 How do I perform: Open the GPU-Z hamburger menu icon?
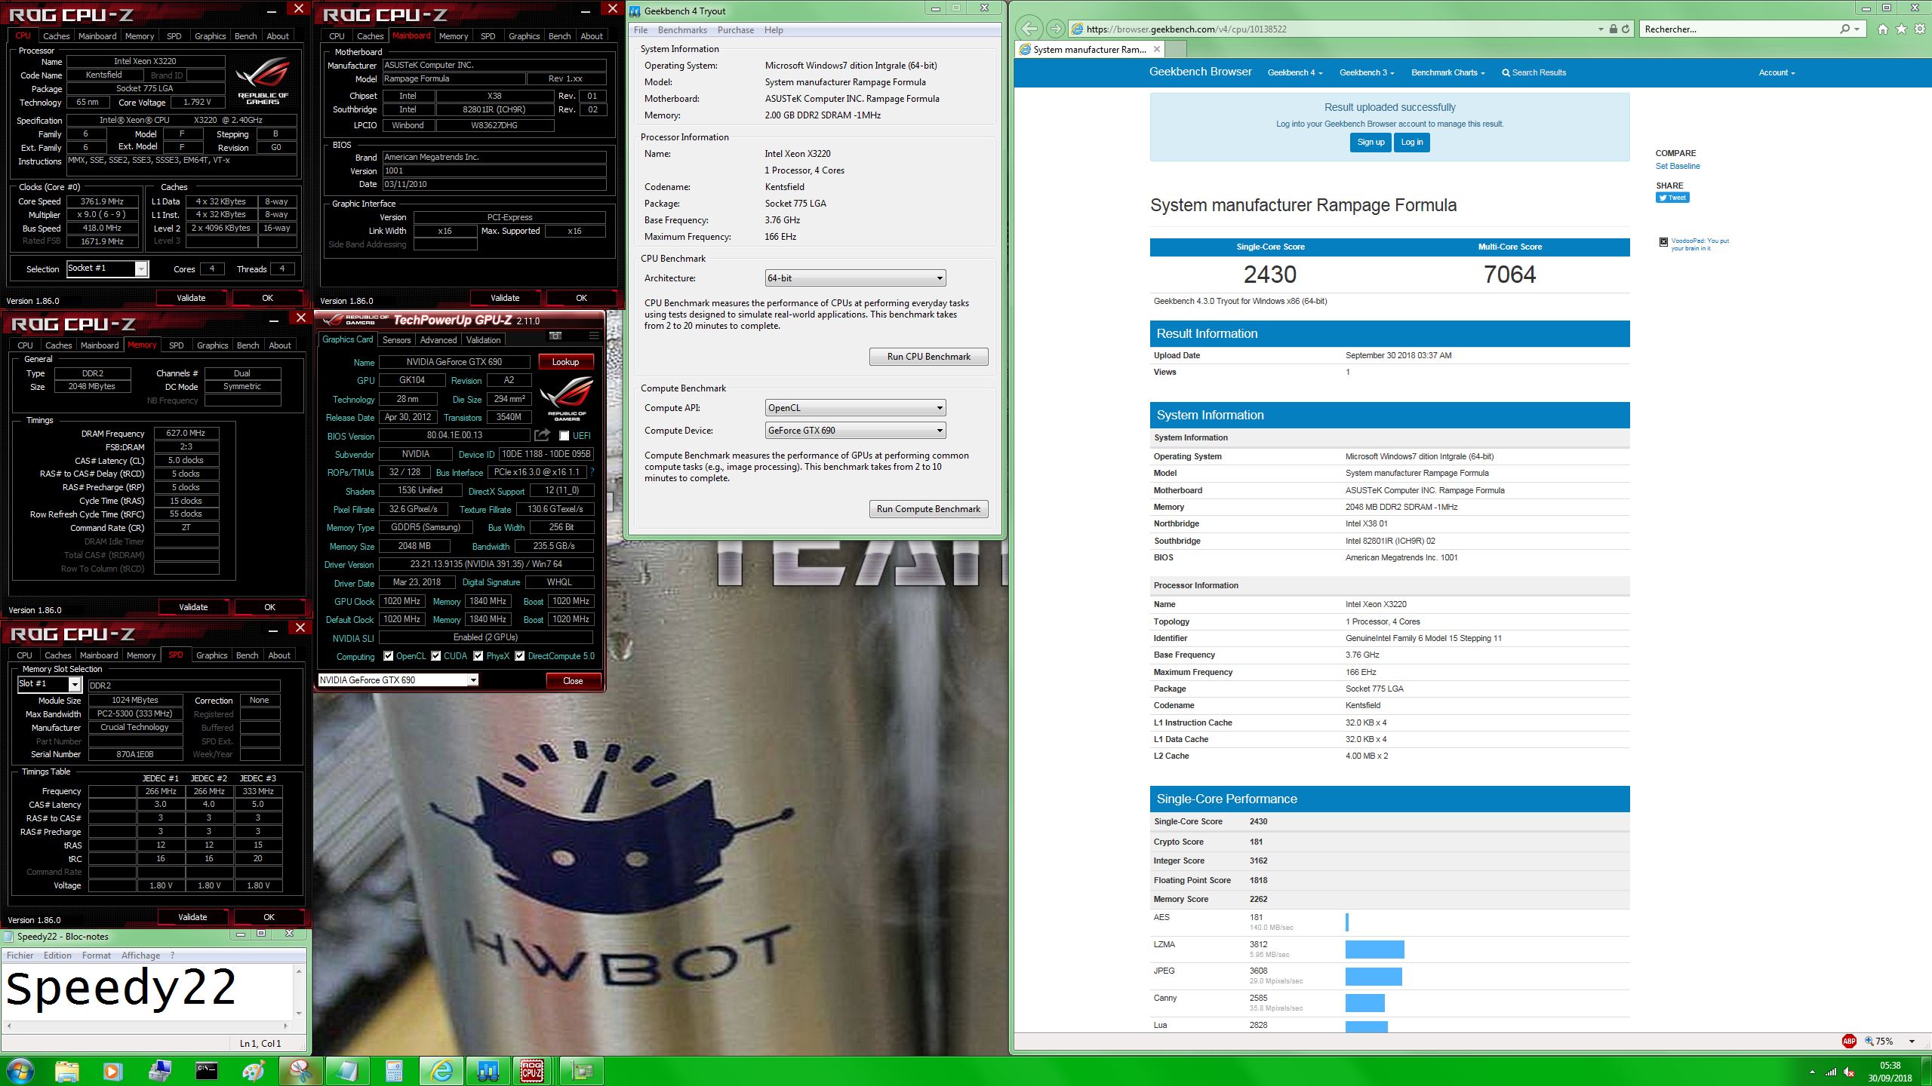pos(594,336)
